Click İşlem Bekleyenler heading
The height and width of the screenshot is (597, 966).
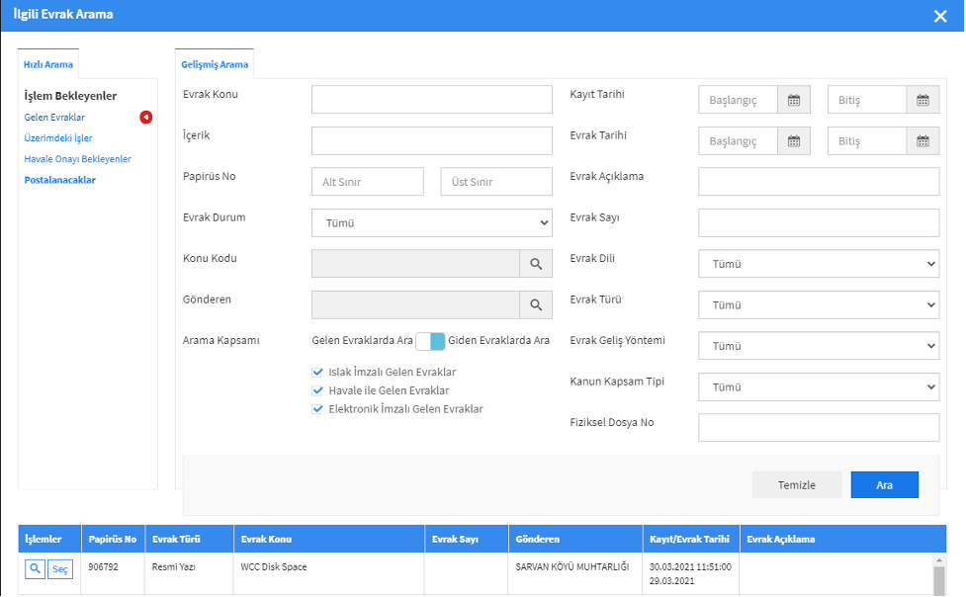[x=70, y=96]
